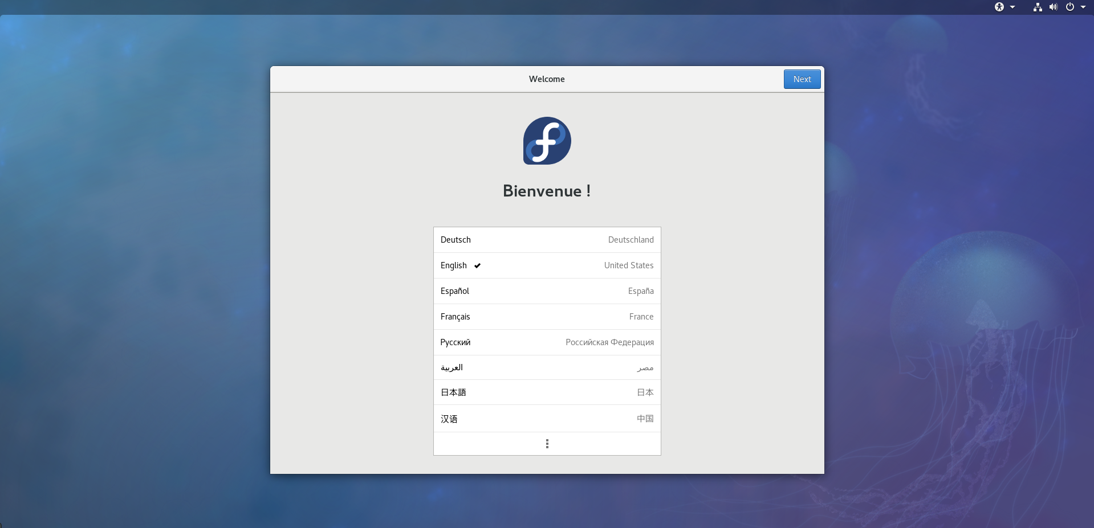This screenshot has height=528, width=1094.
Task: Select Español language row
Action: (547, 291)
